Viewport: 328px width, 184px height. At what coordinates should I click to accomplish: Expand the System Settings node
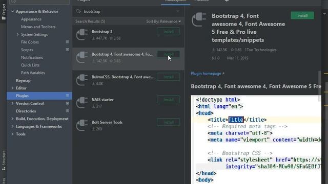tap(17, 34)
